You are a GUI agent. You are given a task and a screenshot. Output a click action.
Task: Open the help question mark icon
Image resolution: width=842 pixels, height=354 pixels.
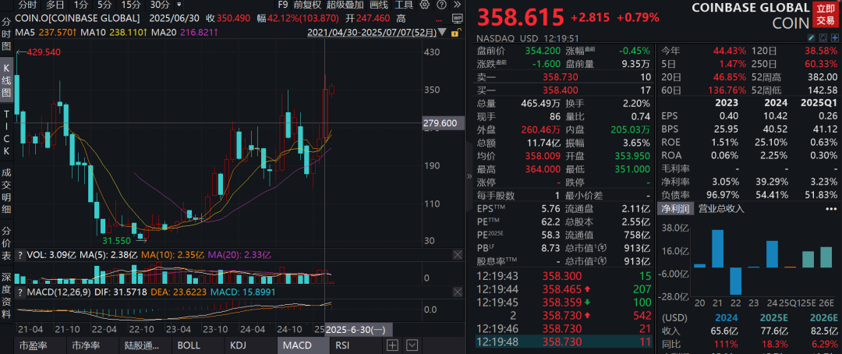pos(441,5)
